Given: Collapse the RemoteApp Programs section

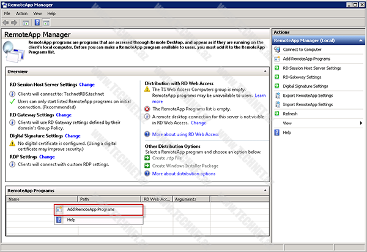Looking at the screenshot, I should point(266,191).
